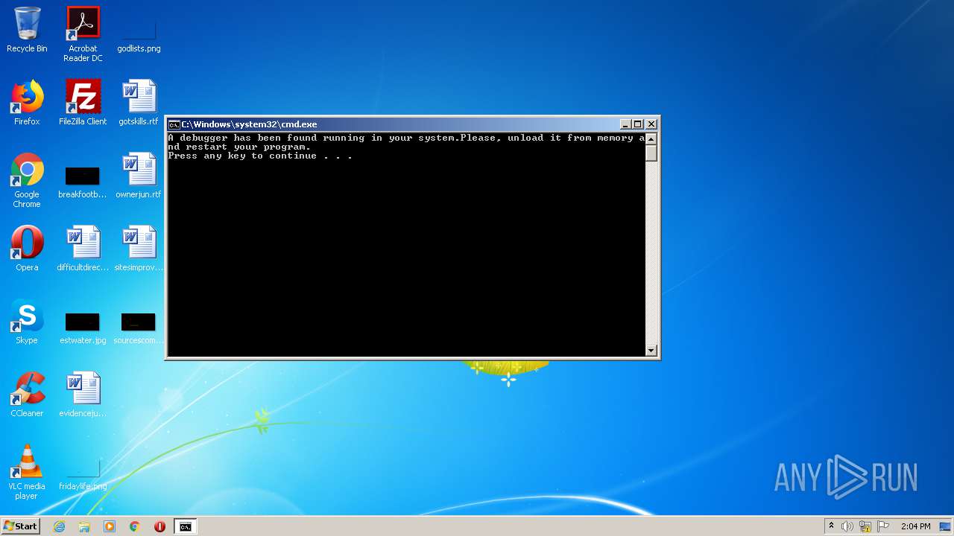954x536 pixels.
Task: Select the evidenceju document icon
Action: pyautogui.click(x=83, y=395)
